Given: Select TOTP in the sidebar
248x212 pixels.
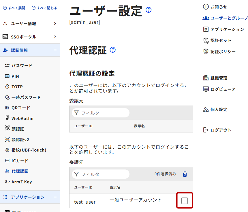Looking at the screenshot, I should click(17, 87).
